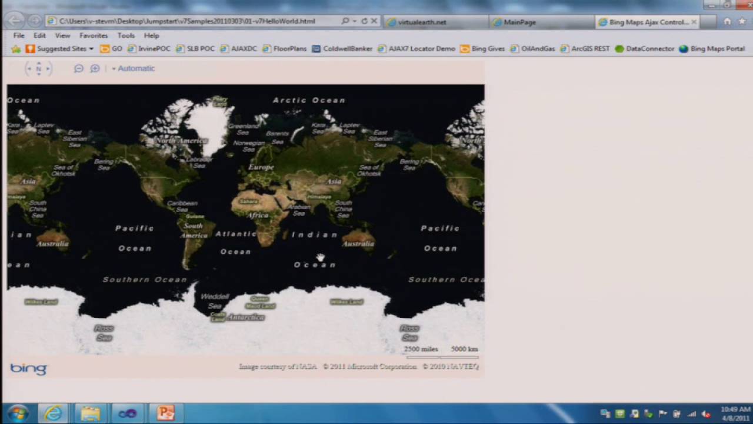Open the ArcGIS REST bookmark

click(585, 49)
